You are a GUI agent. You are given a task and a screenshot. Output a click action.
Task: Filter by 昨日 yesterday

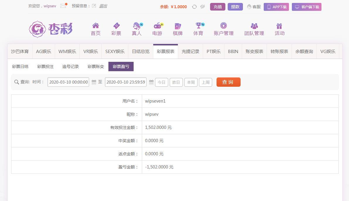(176, 82)
